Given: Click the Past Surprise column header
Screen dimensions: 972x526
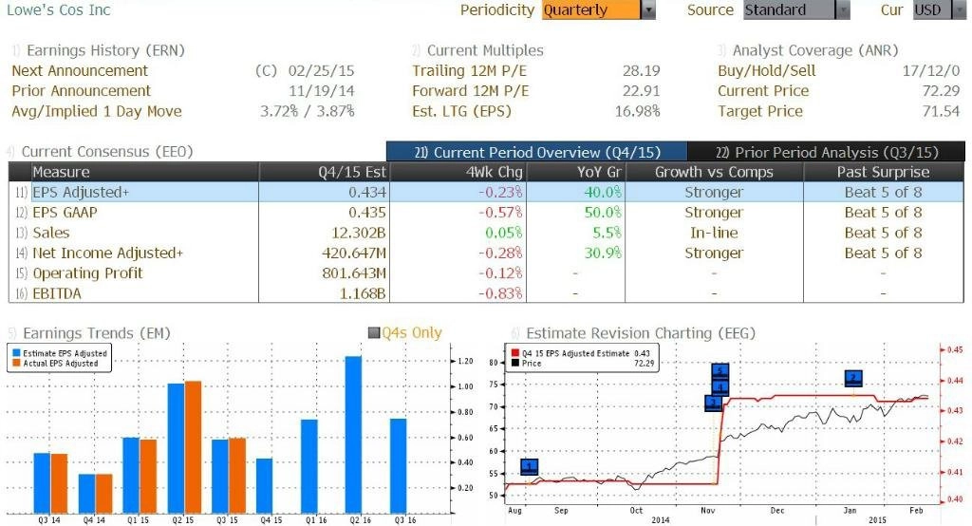Looking at the screenshot, I should (x=884, y=172).
